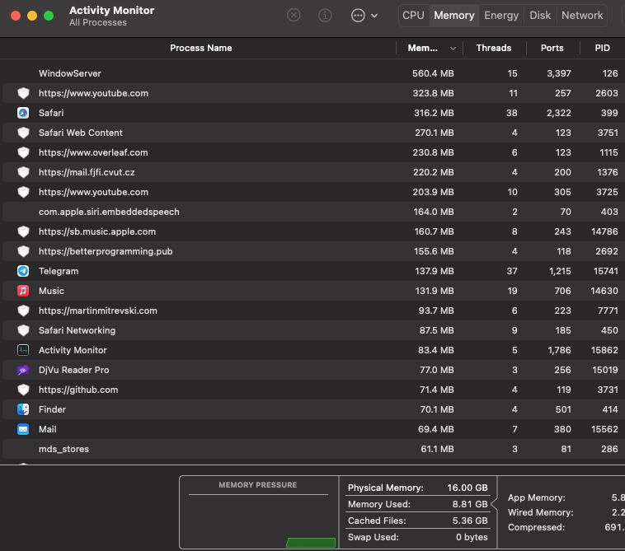625x551 pixels.
Task: Select the Mail process name
Action: [x=48, y=430]
